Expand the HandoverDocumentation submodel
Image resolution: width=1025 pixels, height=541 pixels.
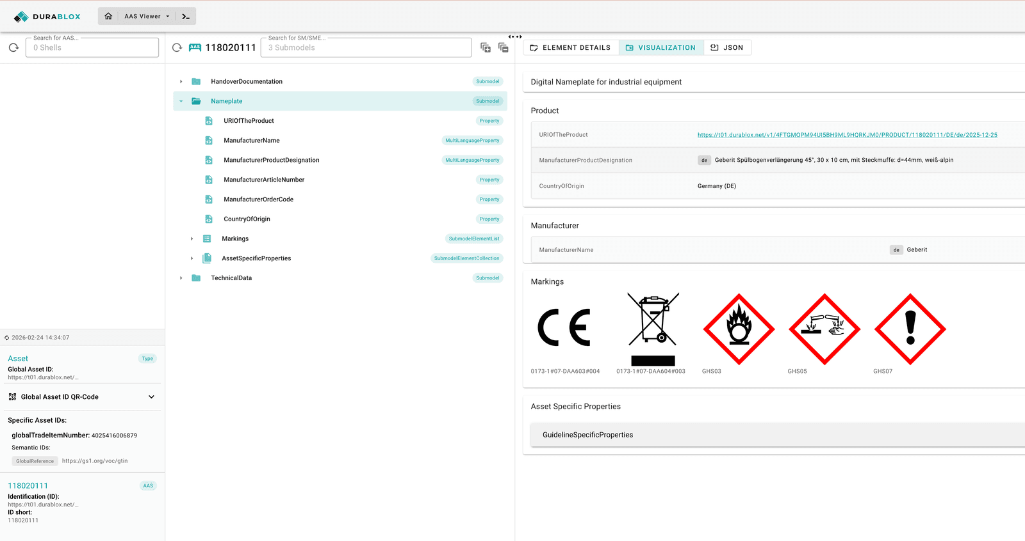(181, 82)
